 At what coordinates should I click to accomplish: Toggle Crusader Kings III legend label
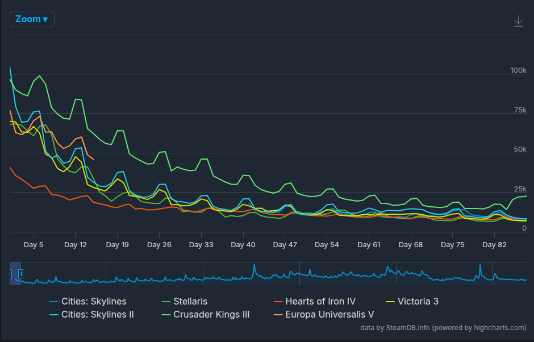[x=211, y=314]
